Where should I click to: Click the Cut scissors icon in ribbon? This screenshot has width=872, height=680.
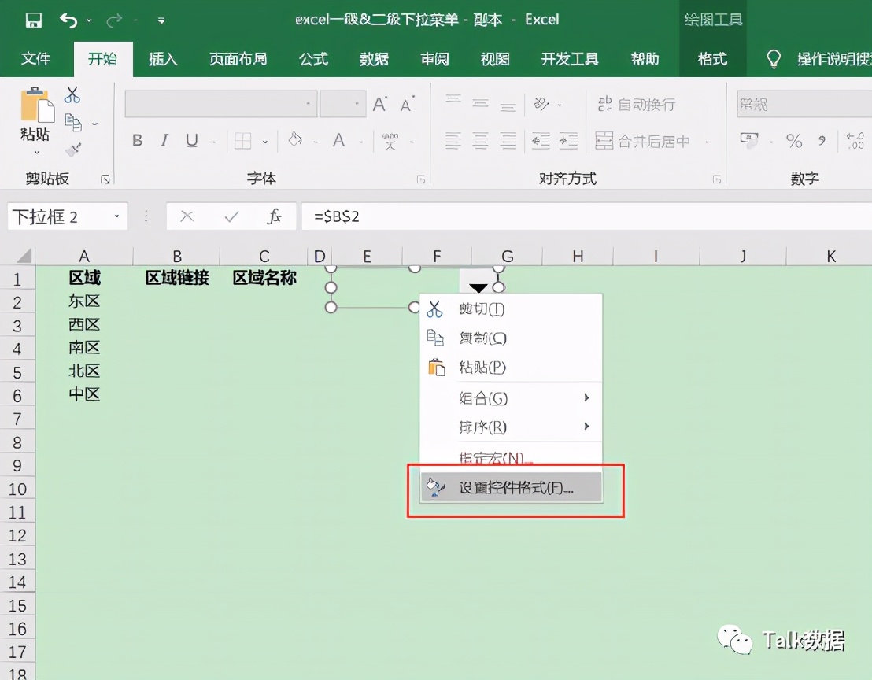click(72, 94)
